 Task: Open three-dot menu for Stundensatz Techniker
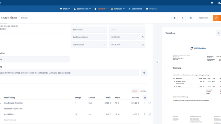145,103
